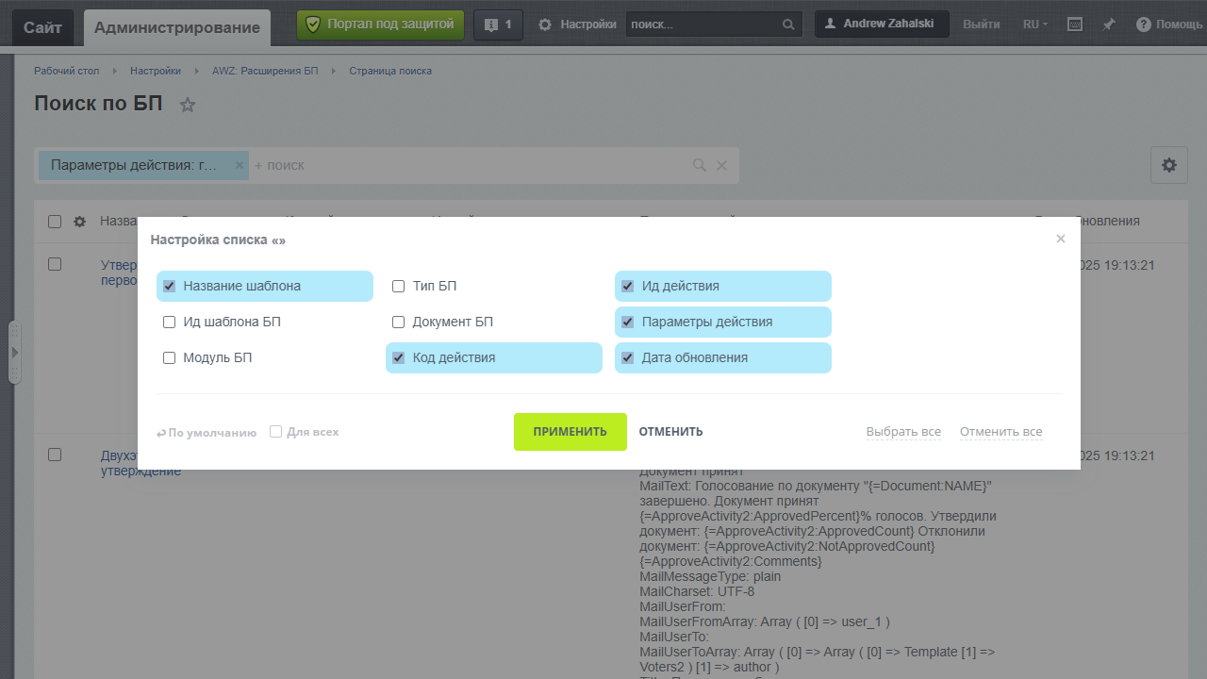The height and width of the screenshot is (679, 1207).
Task: Add page to favorites with star icon
Action: point(188,105)
